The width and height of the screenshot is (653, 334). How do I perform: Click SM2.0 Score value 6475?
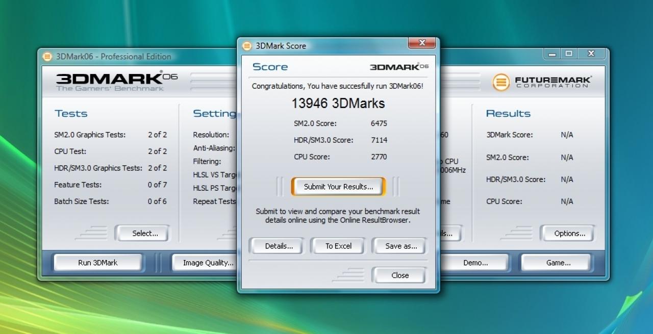[x=379, y=123]
